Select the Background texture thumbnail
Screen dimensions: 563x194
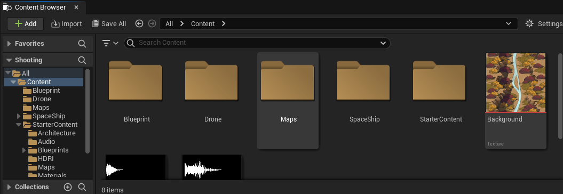point(516,83)
